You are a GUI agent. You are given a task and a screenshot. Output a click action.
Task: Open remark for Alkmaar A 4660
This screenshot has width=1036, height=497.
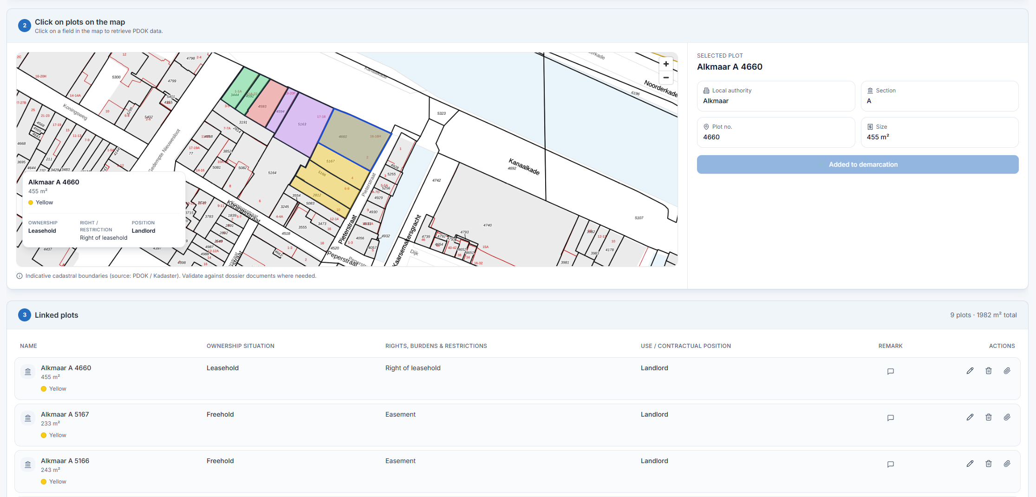[891, 371]
